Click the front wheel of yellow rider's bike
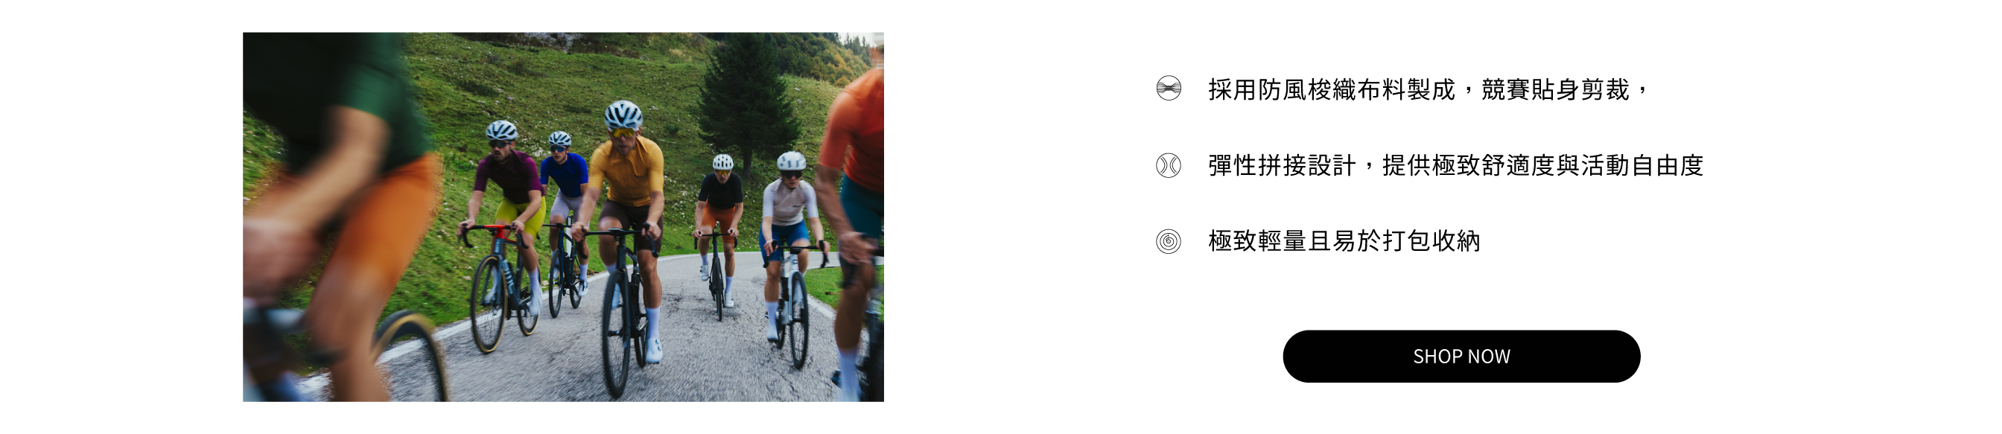 pyautogui.click(x=616, y=332)
